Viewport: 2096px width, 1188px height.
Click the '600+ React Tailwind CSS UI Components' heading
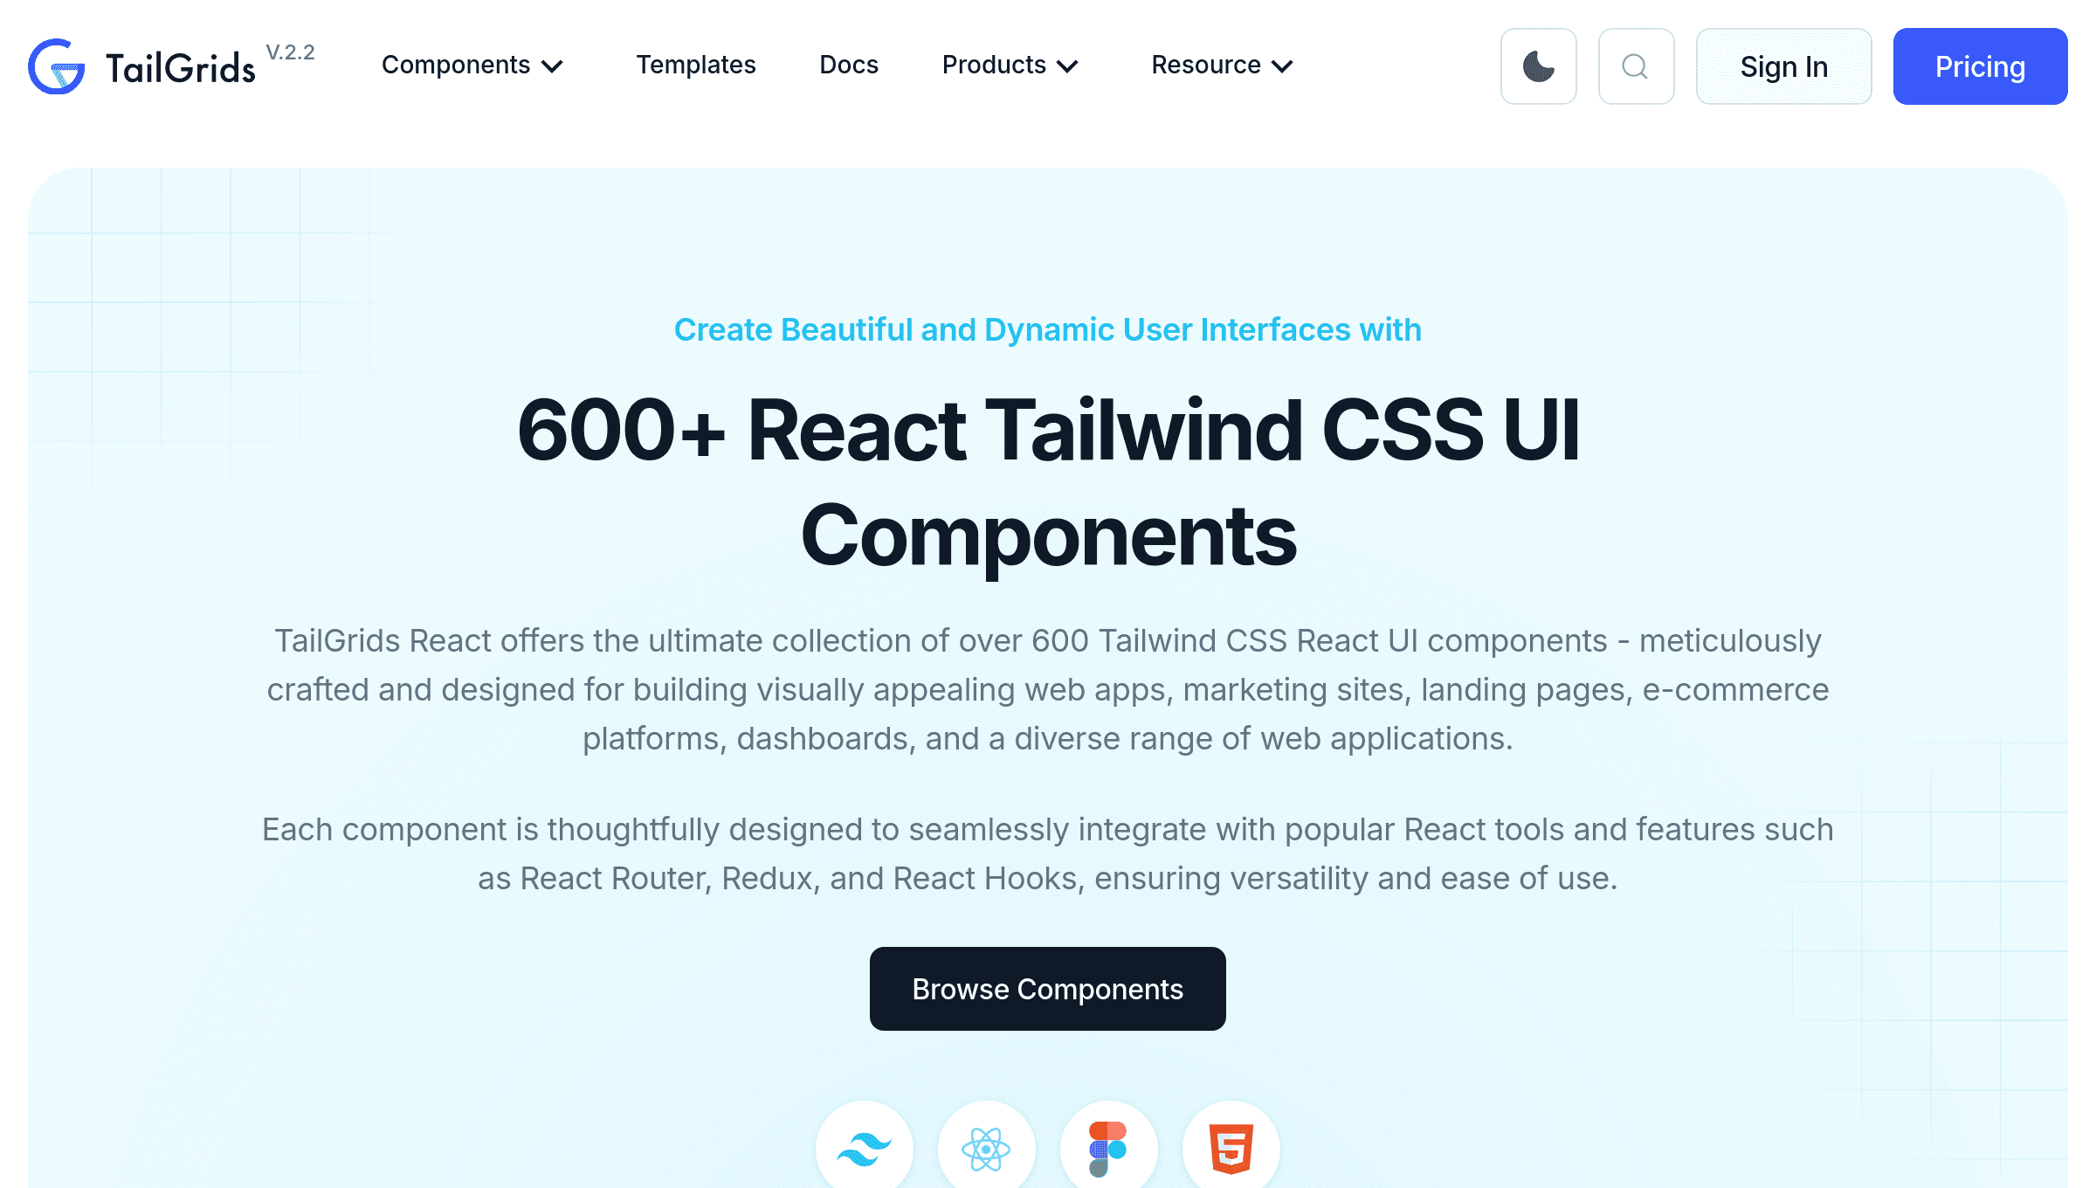pyautogui.click(x=1048, y=482)
